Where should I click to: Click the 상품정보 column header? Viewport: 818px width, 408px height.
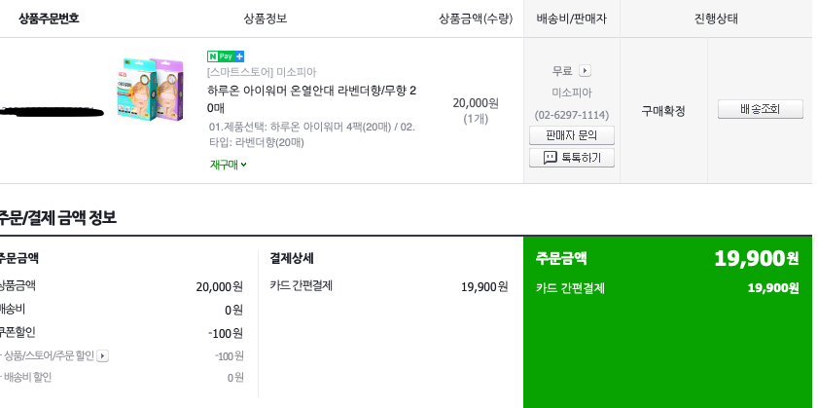point(265,19)
